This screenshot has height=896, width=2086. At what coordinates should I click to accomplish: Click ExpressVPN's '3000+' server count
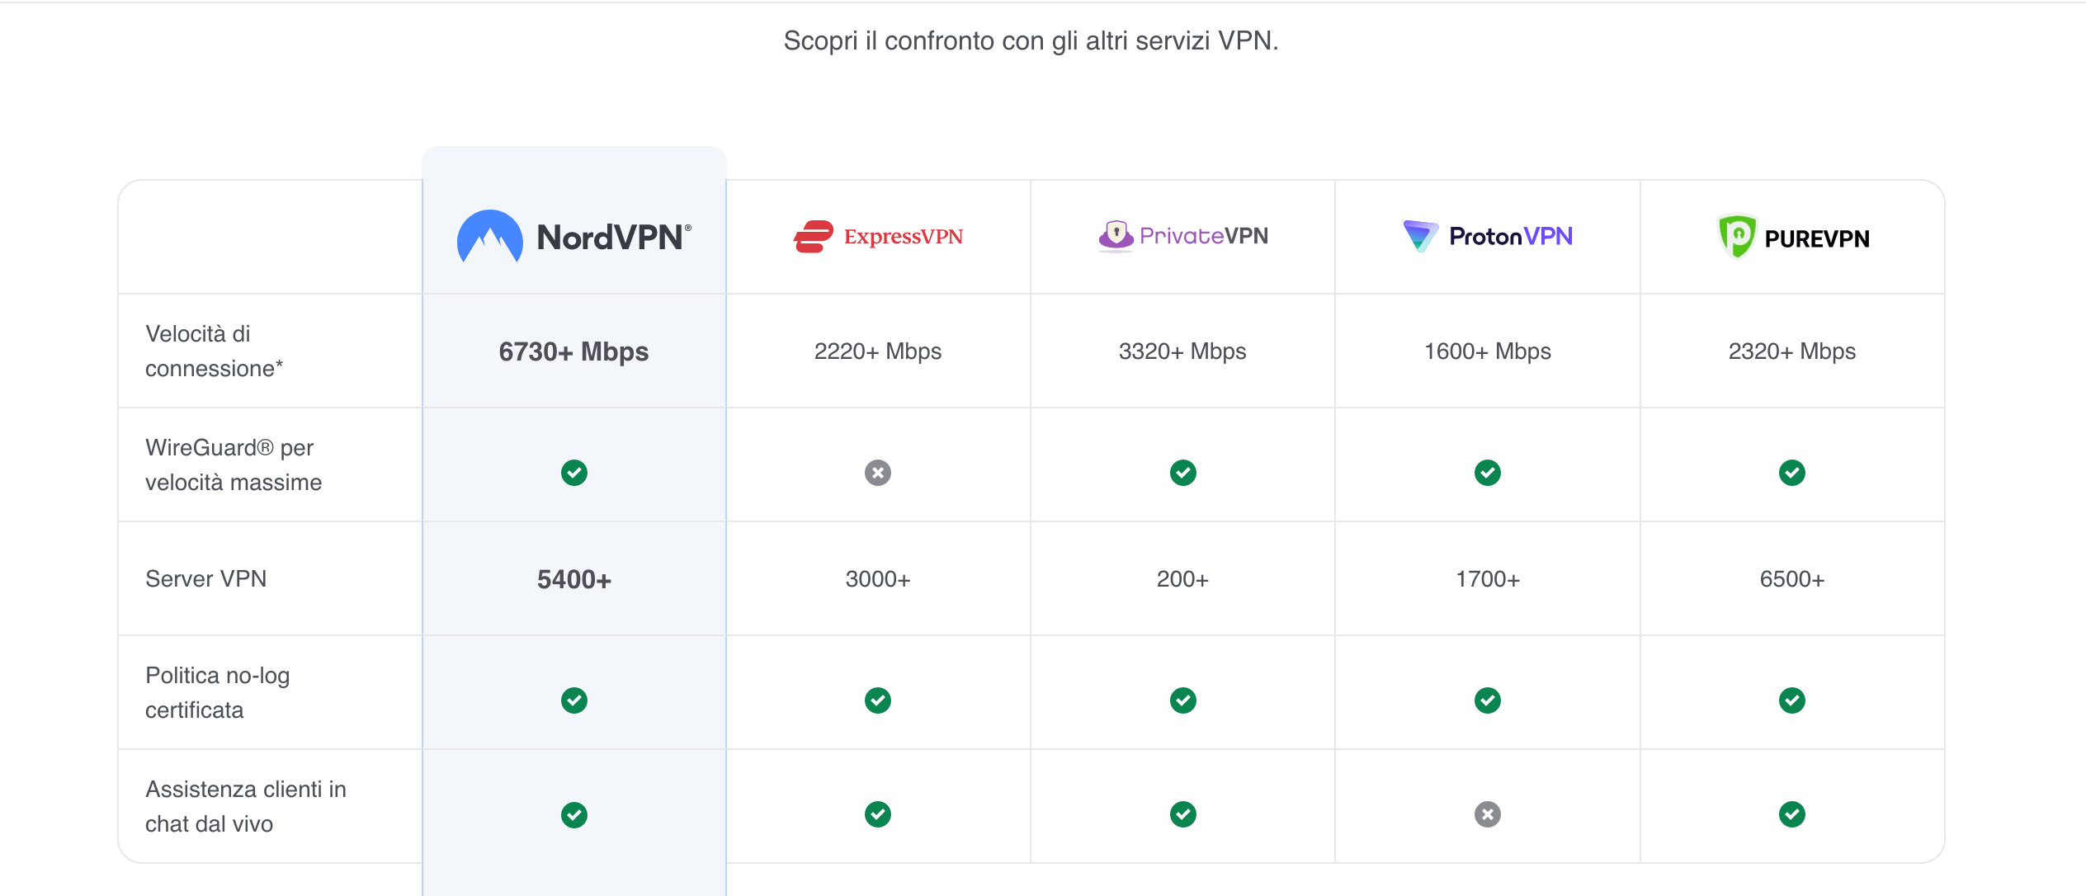[878, 579]
